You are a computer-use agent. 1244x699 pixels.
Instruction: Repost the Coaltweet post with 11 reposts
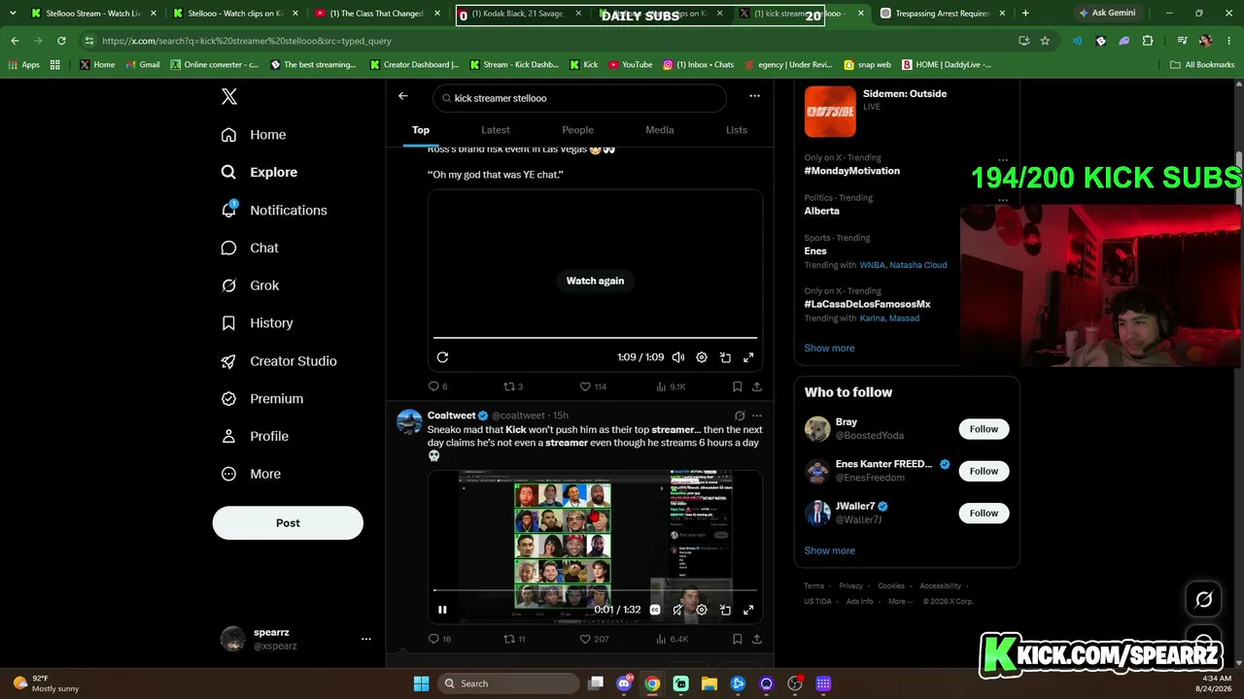514,639
